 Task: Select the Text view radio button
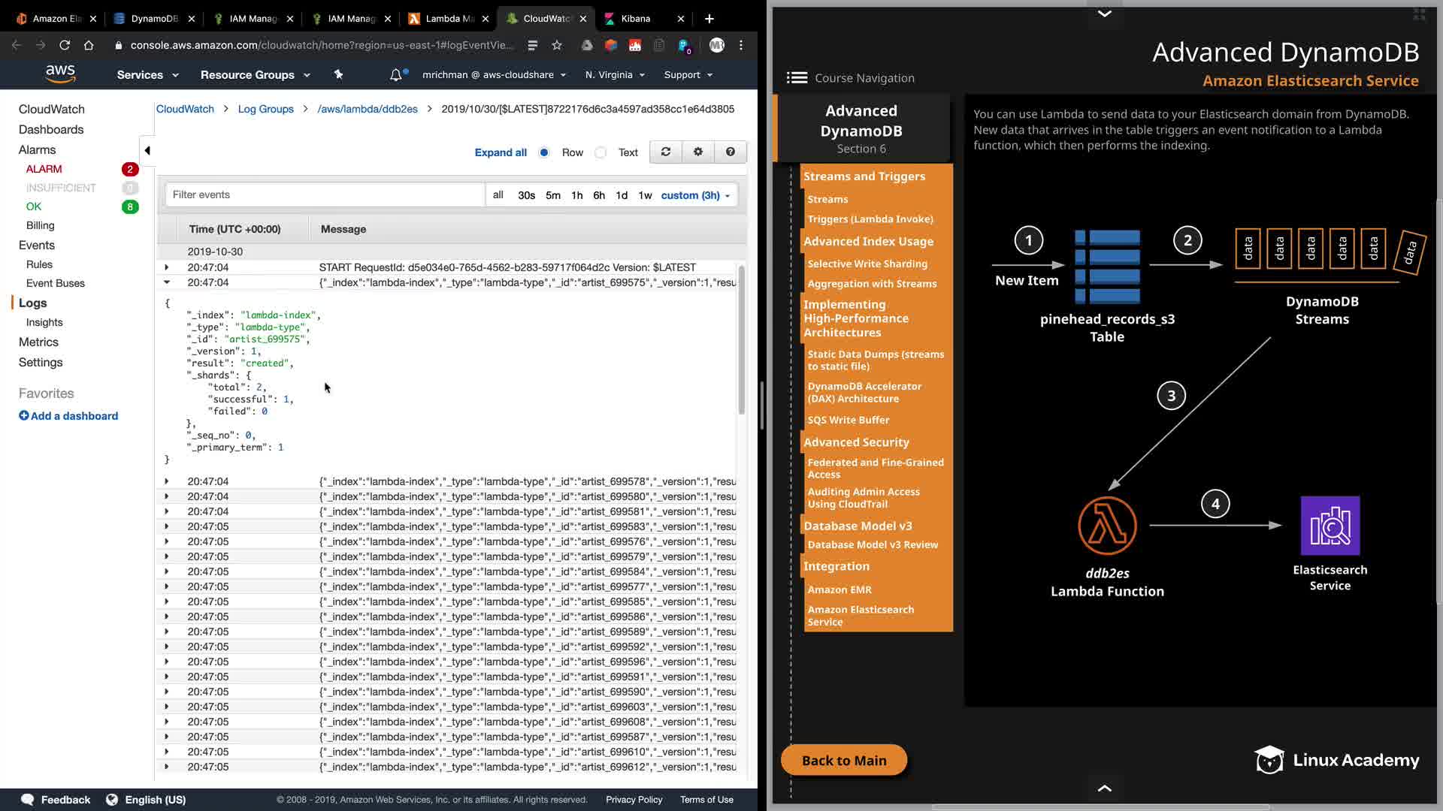click(600, 152)
